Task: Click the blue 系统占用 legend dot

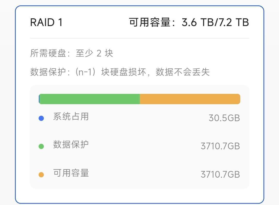Action: coord(41,118)
